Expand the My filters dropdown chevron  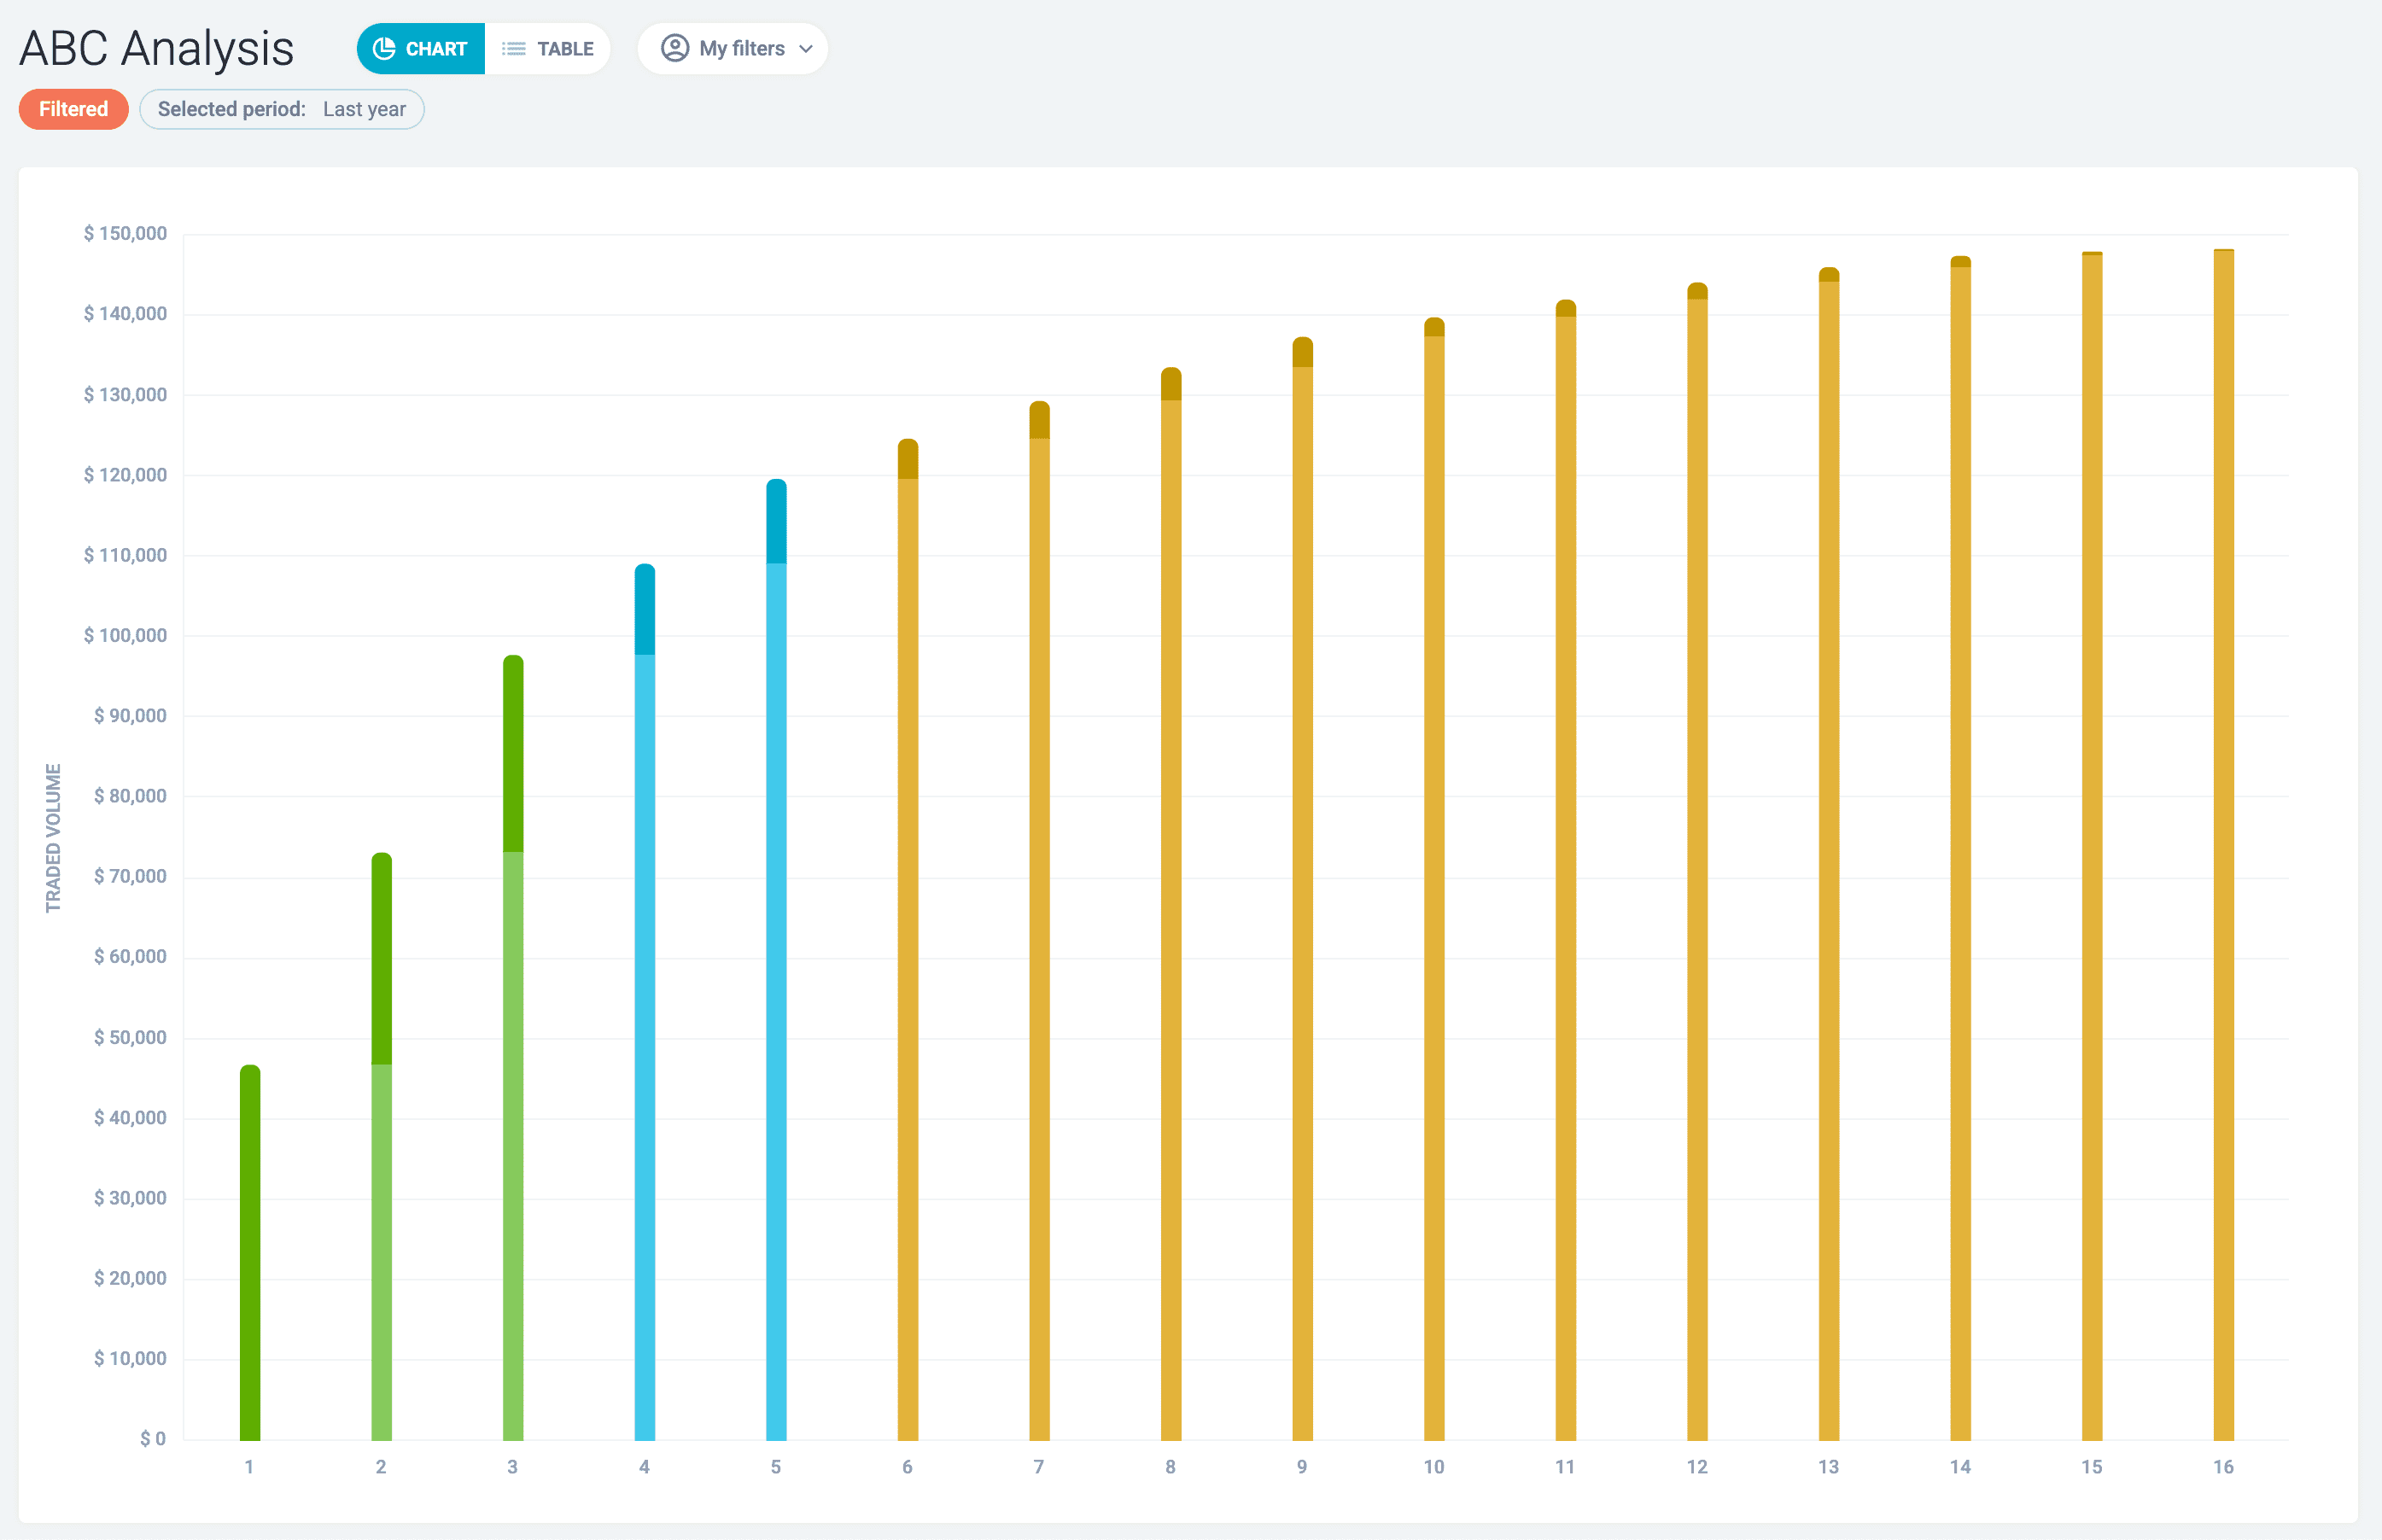point(806,49)
